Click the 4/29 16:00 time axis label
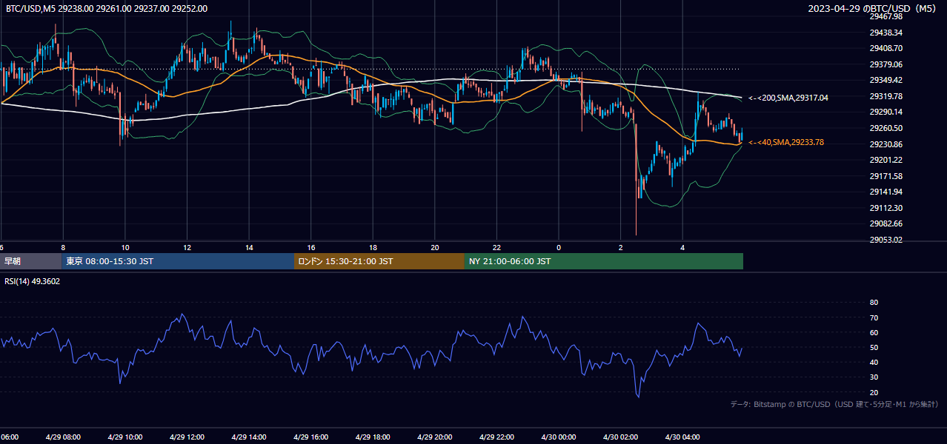The width and height of the screenshot is (947, 444). [x=310, y=437]
